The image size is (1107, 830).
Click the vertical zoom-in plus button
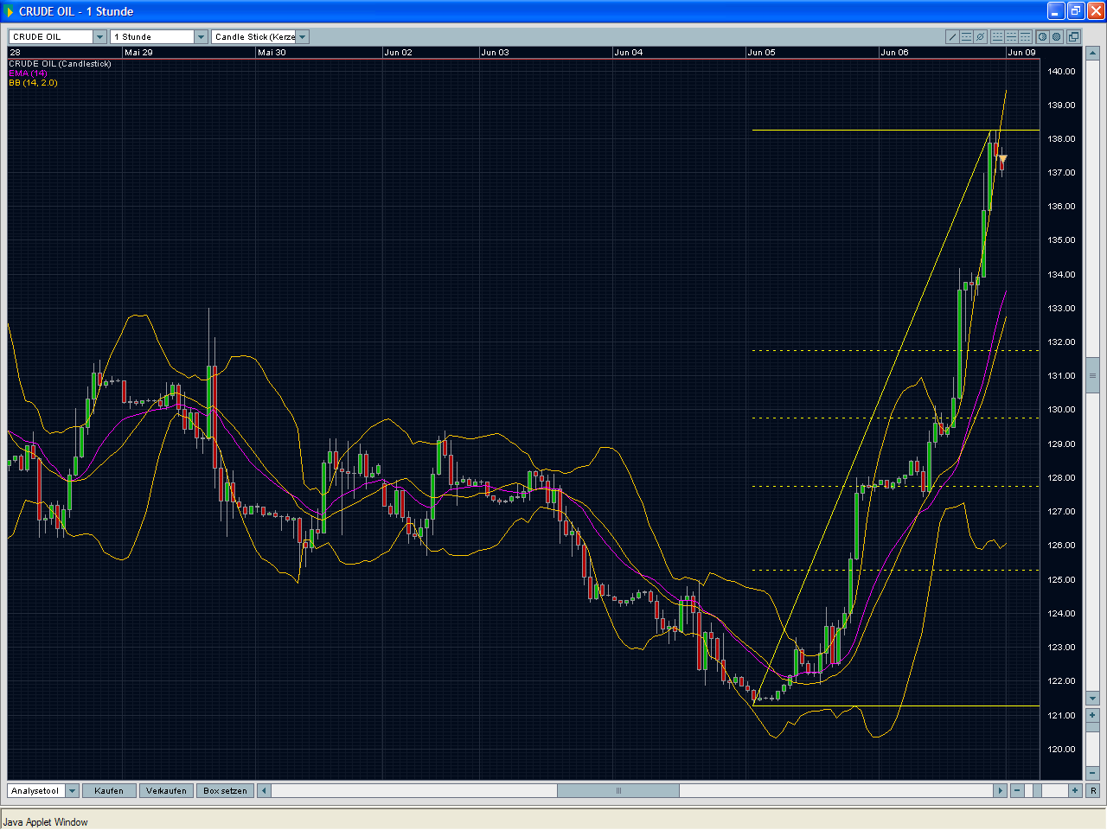coord(1092,715)
